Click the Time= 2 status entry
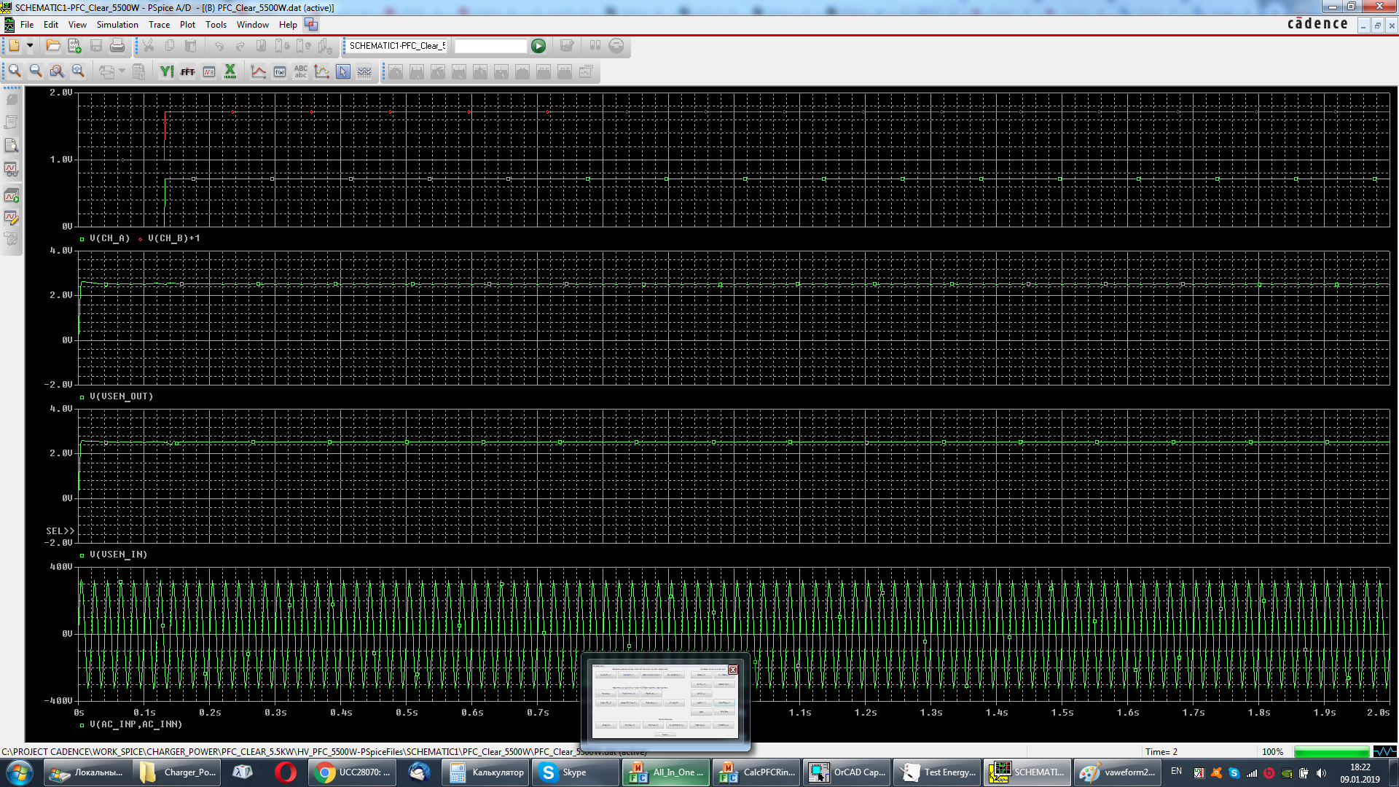This screenshot has height=787, width=1399. point(1161,751)
